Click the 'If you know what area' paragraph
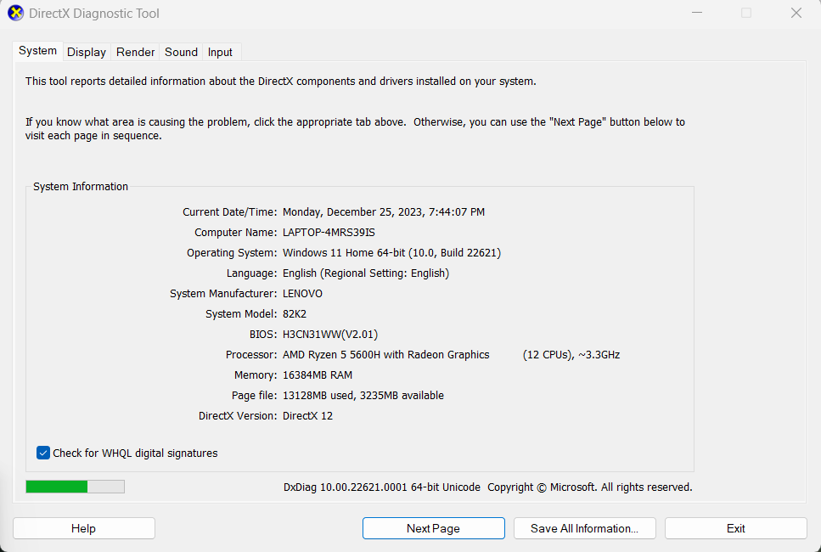821x552 pixels. tap(355, 129)
